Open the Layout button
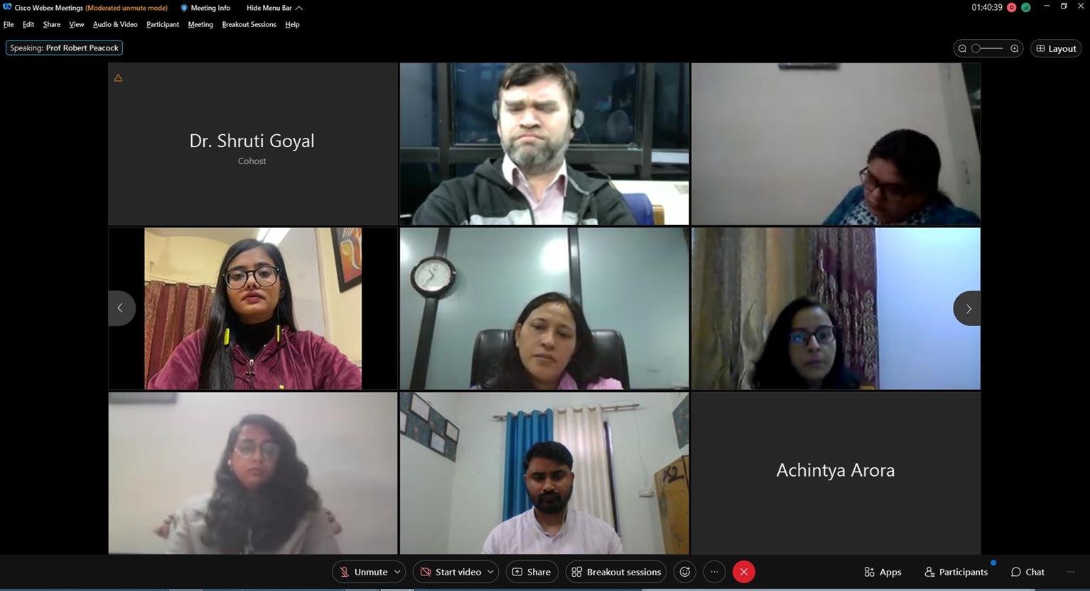This screenshot has width=1090, height=591. point(1056,48)
